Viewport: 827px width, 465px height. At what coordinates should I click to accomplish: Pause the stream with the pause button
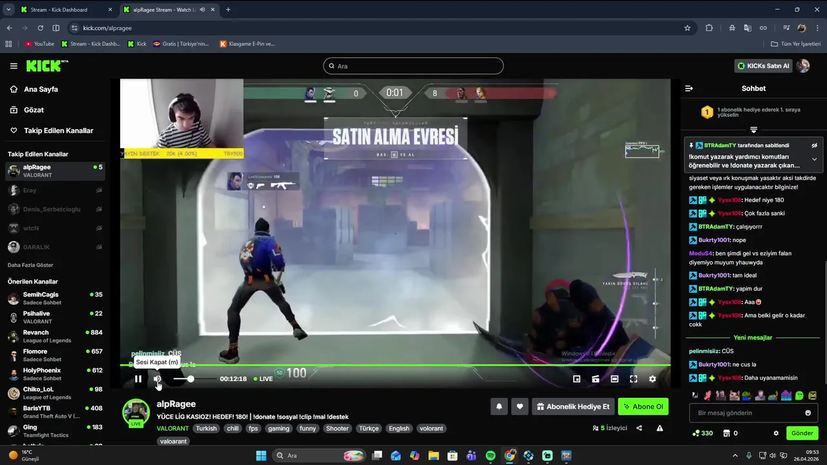(x=138, y=379)
